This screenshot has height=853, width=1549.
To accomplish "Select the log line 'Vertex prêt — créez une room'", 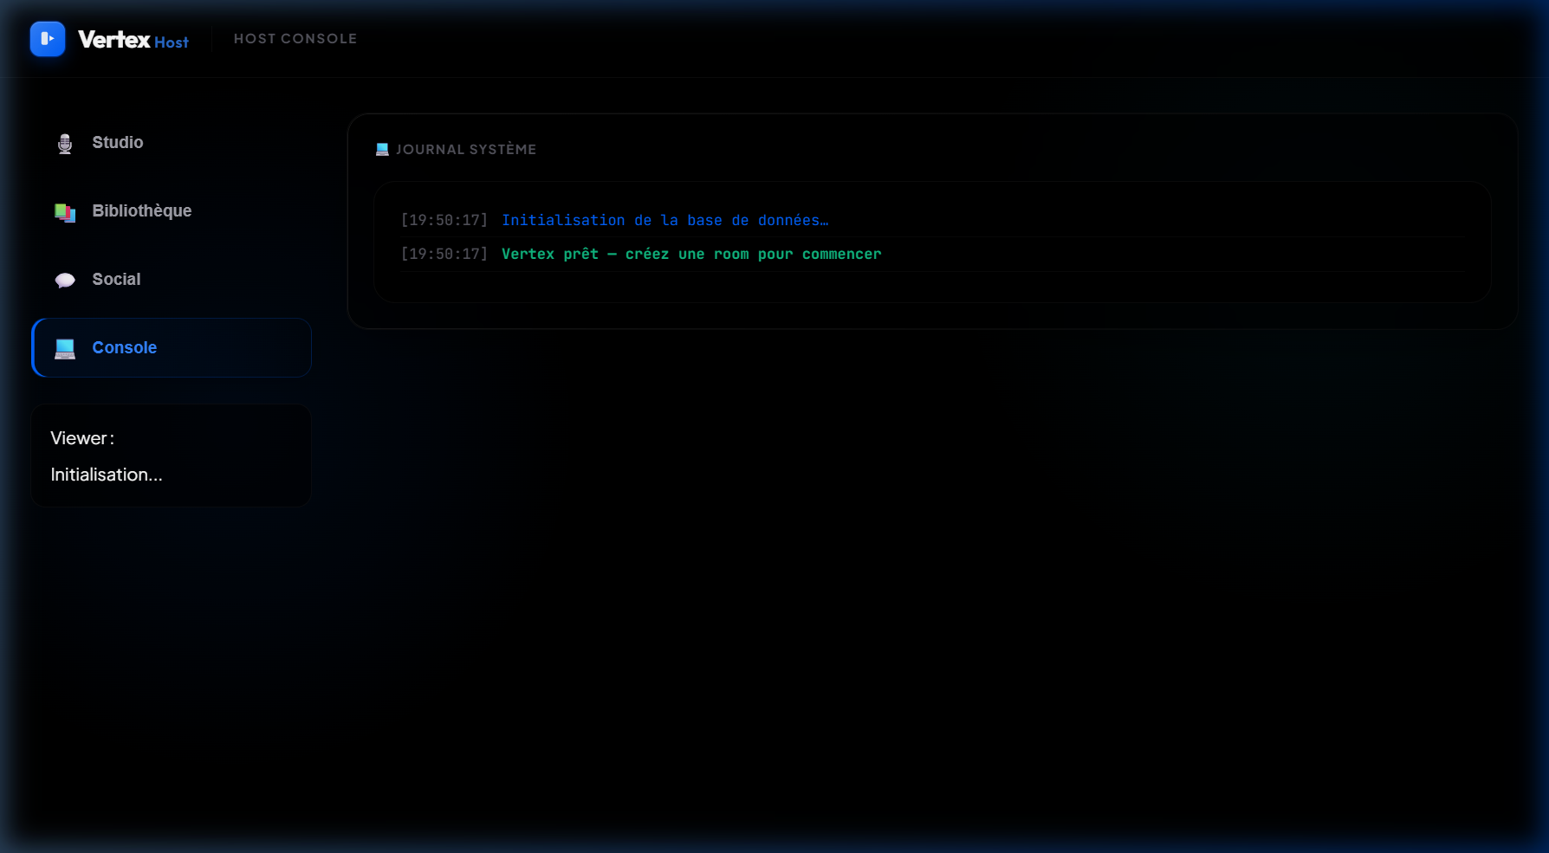I will tap(691, 254).
